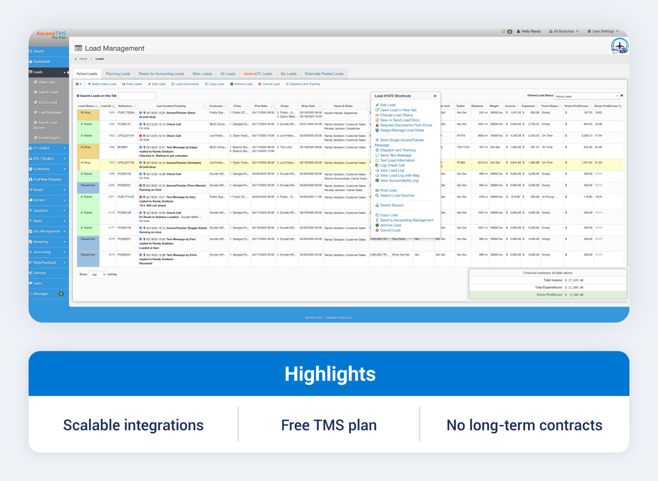Screen dimensions: 658x481
Task: Collapse the Loads sidebar section
Action: [49, 72]
